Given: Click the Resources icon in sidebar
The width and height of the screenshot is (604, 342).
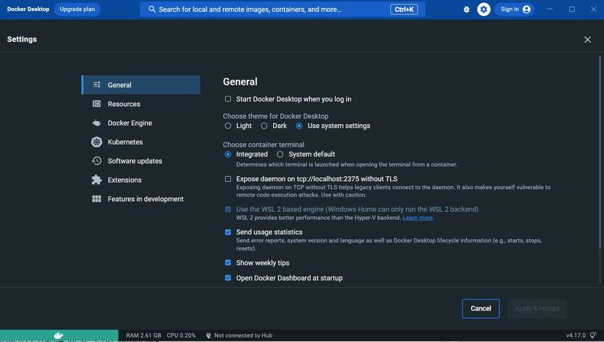Looking at the screenshot, I should [97, 104].
